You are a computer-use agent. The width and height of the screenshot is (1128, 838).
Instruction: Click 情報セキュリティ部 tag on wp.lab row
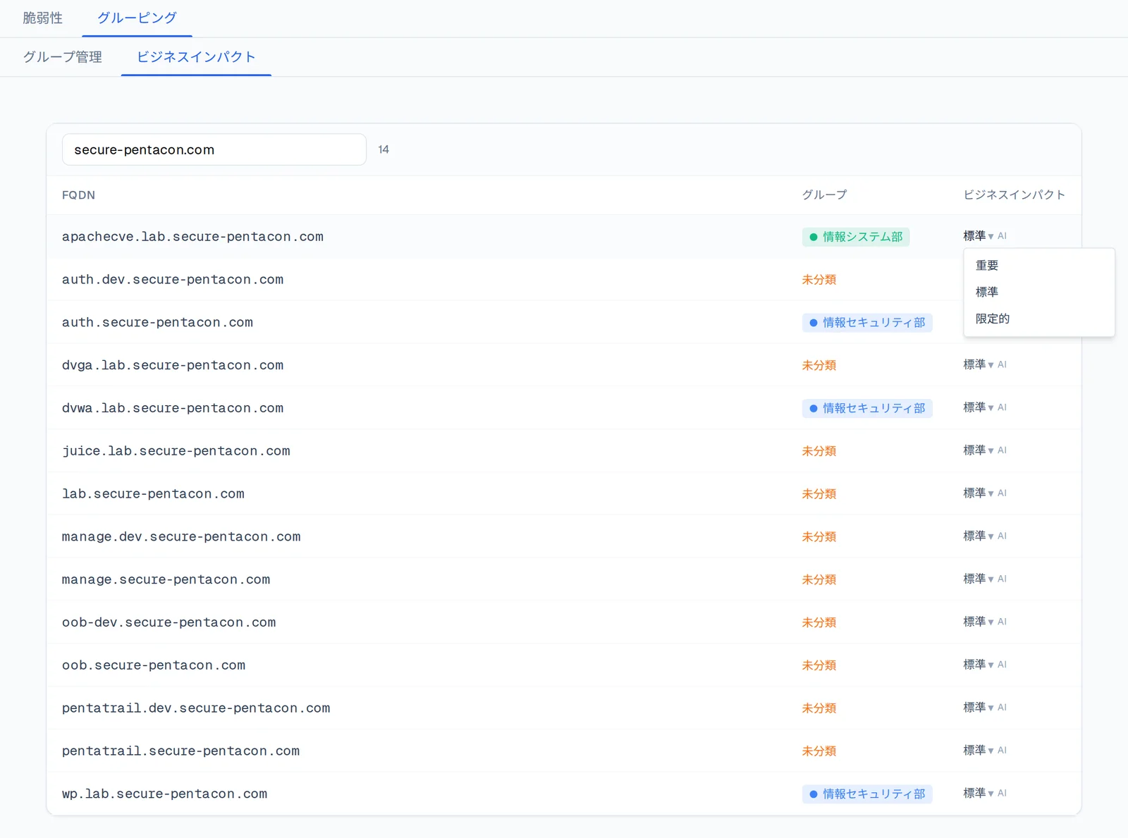click(x=867, y=794)
